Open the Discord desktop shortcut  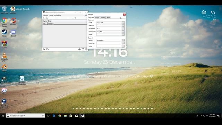click(13, 33)
